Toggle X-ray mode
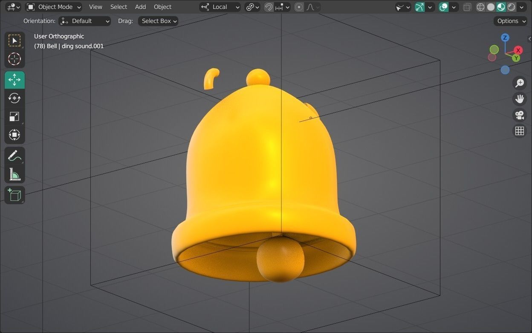The height and width of the screenshot is (333, 532). tap(467, 7)
